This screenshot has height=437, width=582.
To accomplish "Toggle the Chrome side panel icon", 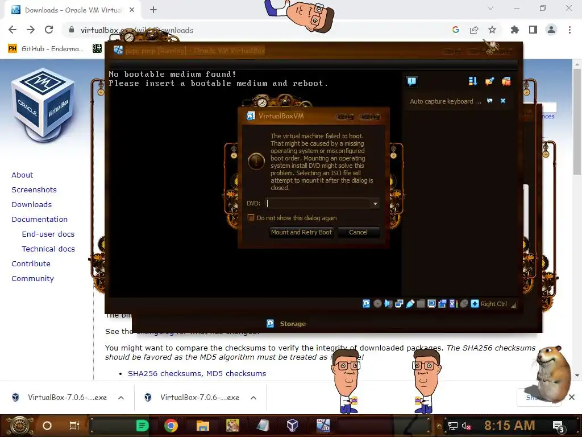I will [533, 30].
